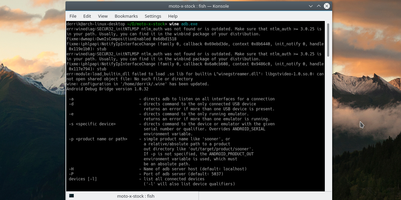Open the View menu
Viewport: 401px width, 200px height.
pyautogui.click(x=103, y=16)
